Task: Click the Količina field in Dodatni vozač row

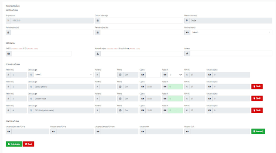Action: 108,99
